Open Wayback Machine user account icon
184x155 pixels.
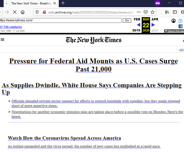pos(173,21)
